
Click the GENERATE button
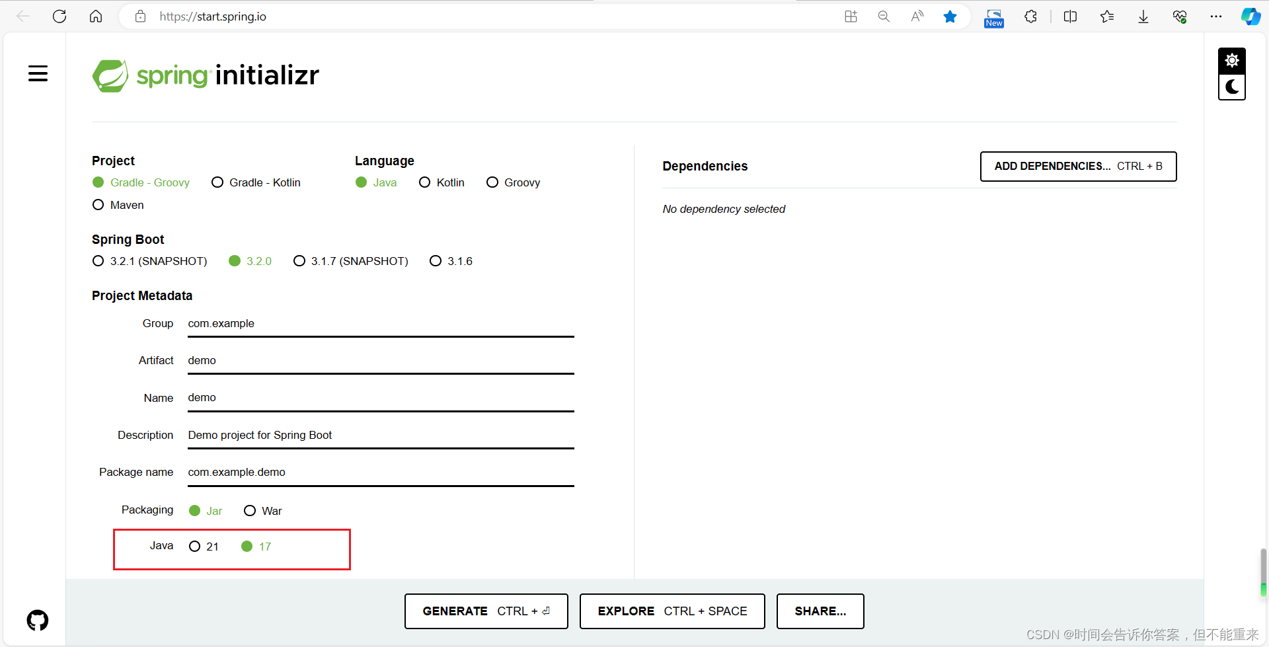click(486, 611)
